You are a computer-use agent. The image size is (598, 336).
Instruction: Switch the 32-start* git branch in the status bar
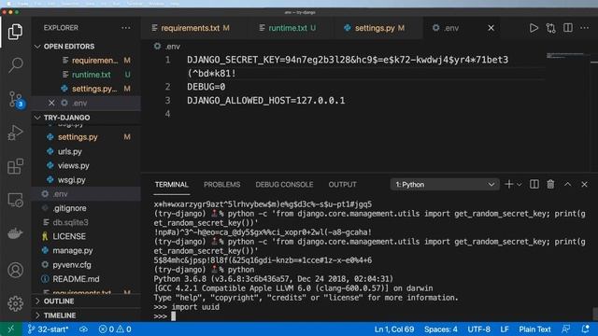(x=48, y=329)
